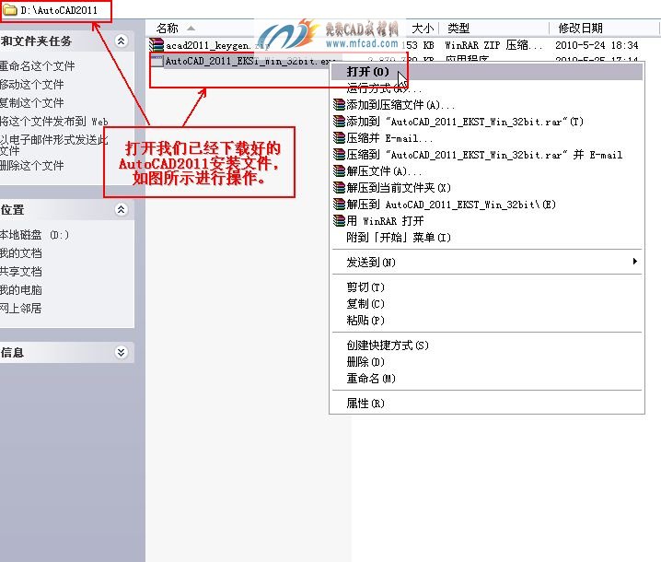The width and height of the screenshot is (661, 562).
Task: Click the acad2011_keygen zip file icon
Action: [x=157, y=45]
